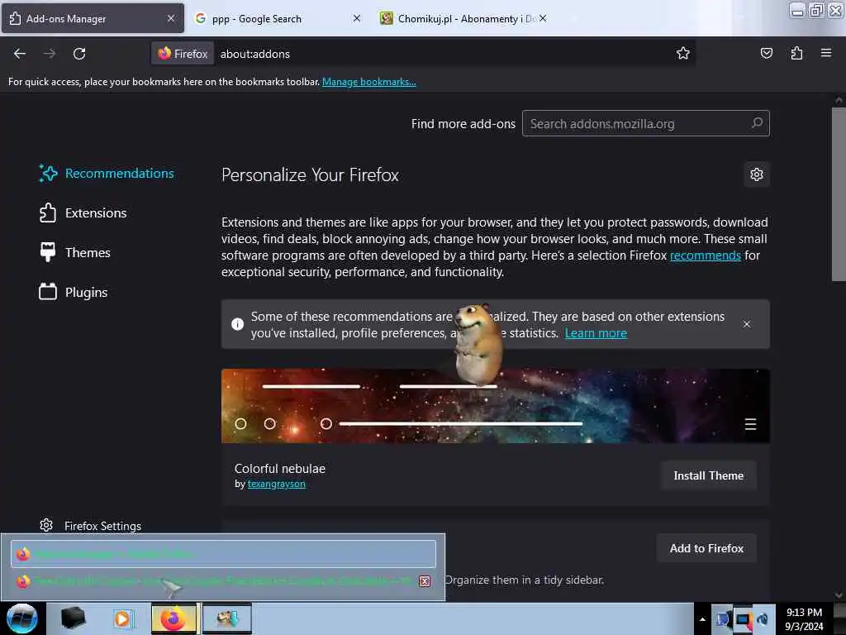Click the Add to Firefox button
The width and height of the screenshot is (846, 635).
tap(706, 548)
